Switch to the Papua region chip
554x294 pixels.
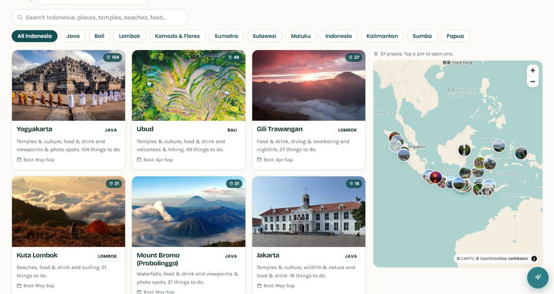click(455, 36)
